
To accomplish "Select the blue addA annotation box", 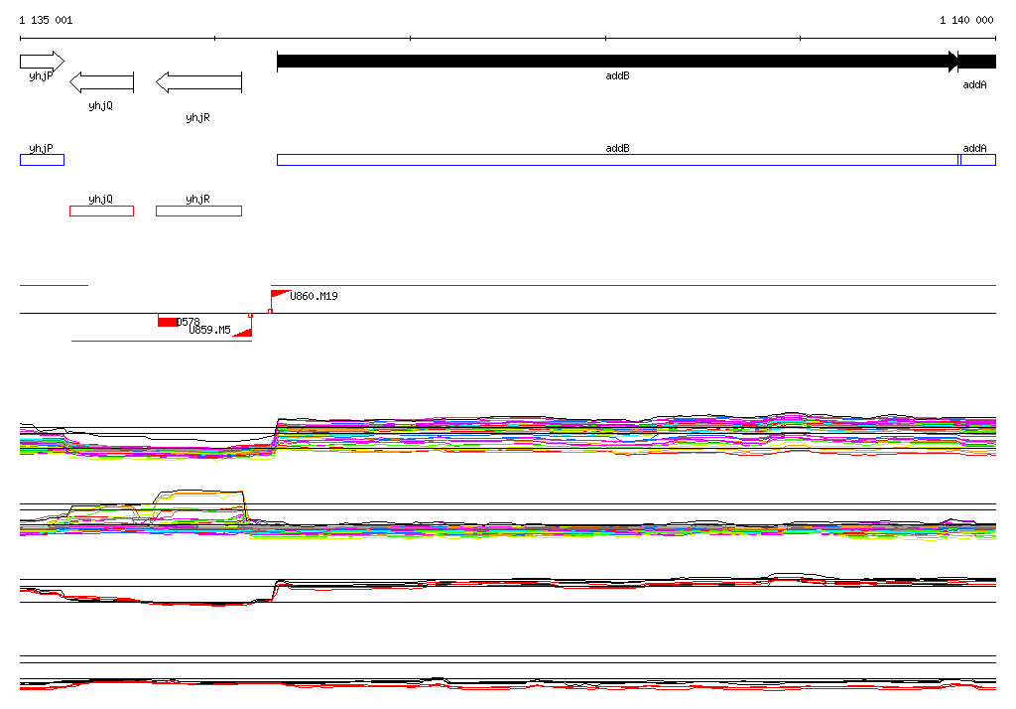I will pyautogui.click(x=977, y=160).
